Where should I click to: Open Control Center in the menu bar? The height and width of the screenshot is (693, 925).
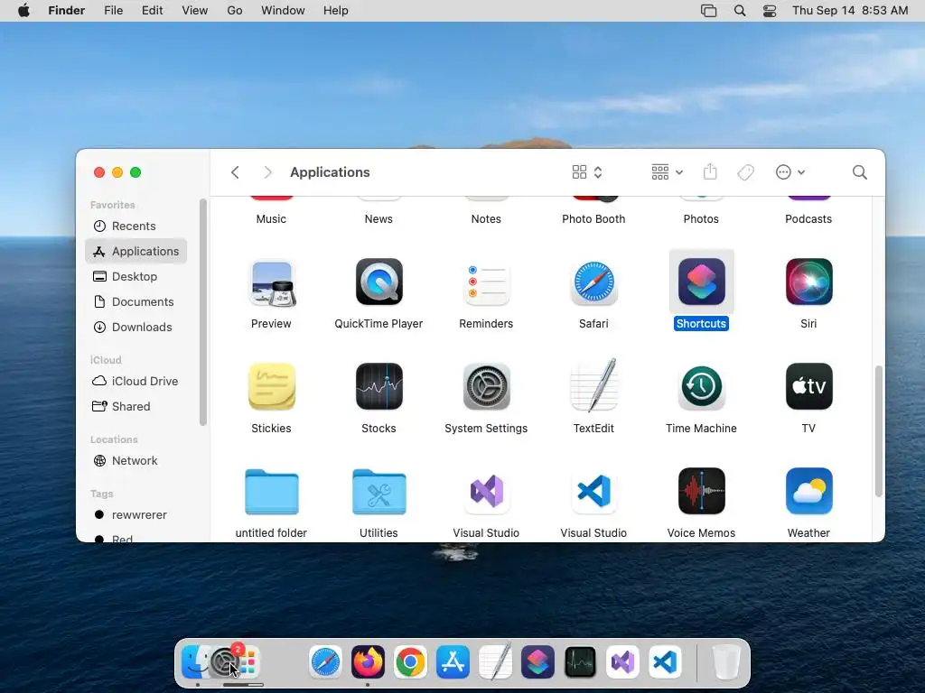[x=770, y=11]
